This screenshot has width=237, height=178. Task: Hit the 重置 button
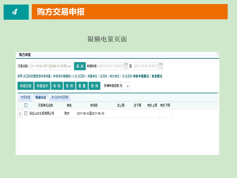82,86
